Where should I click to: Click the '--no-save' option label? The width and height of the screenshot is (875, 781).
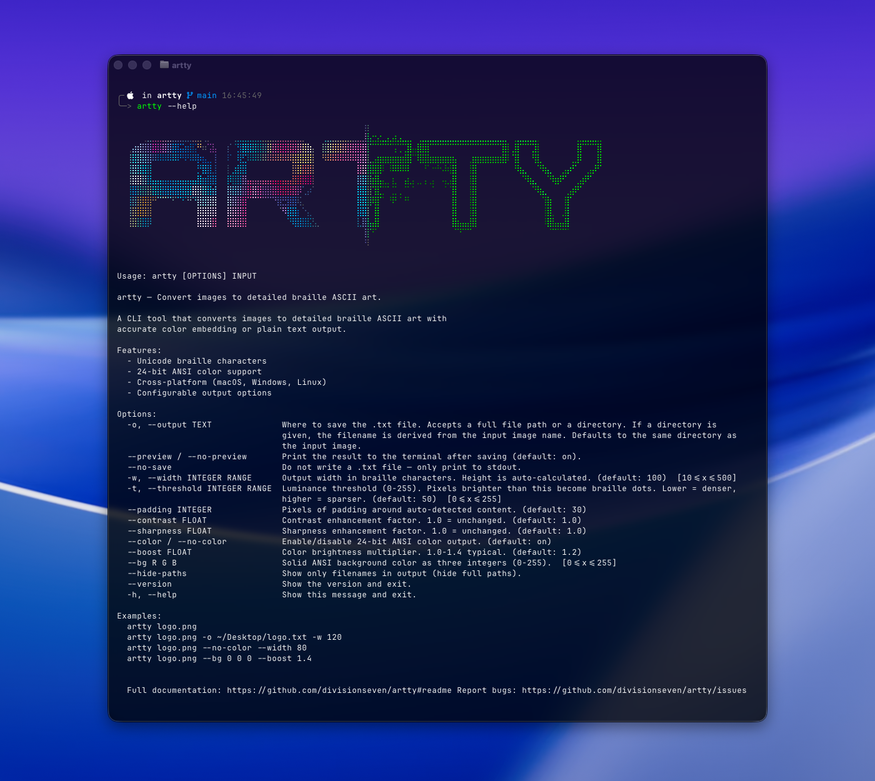pyautogui.click(x=149, y=467)
